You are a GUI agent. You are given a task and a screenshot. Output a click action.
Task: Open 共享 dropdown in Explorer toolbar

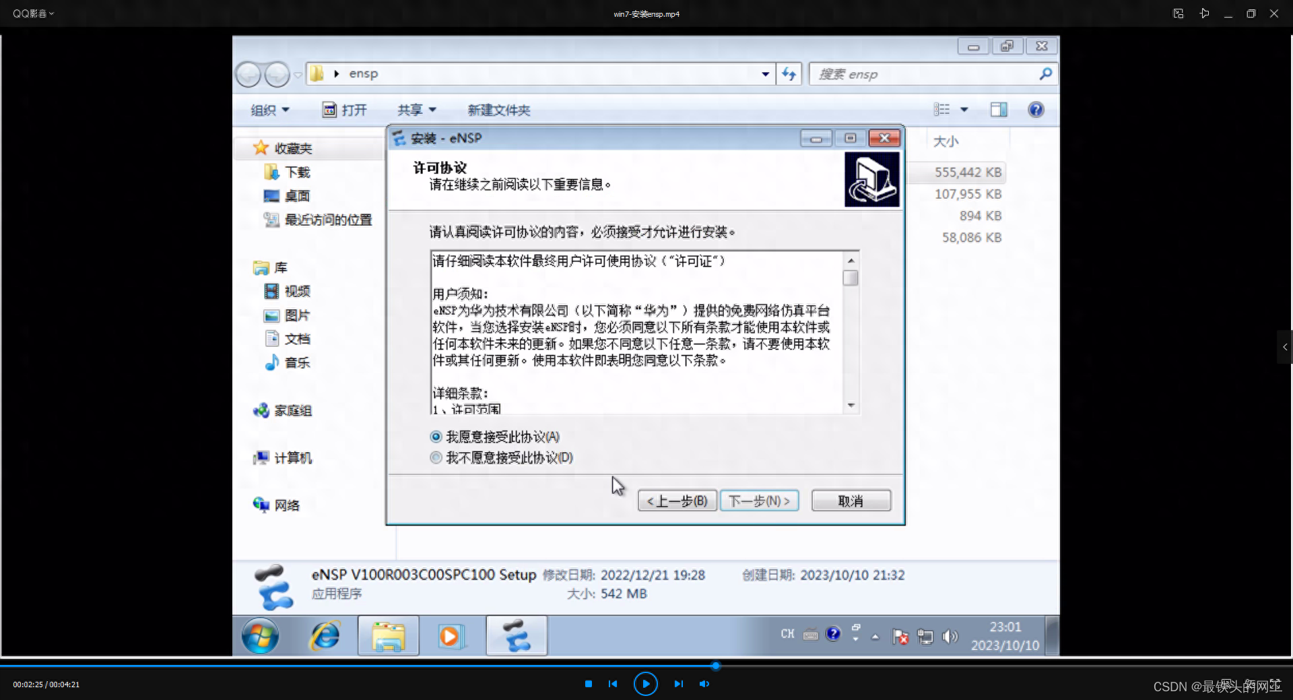click(416, 110)
